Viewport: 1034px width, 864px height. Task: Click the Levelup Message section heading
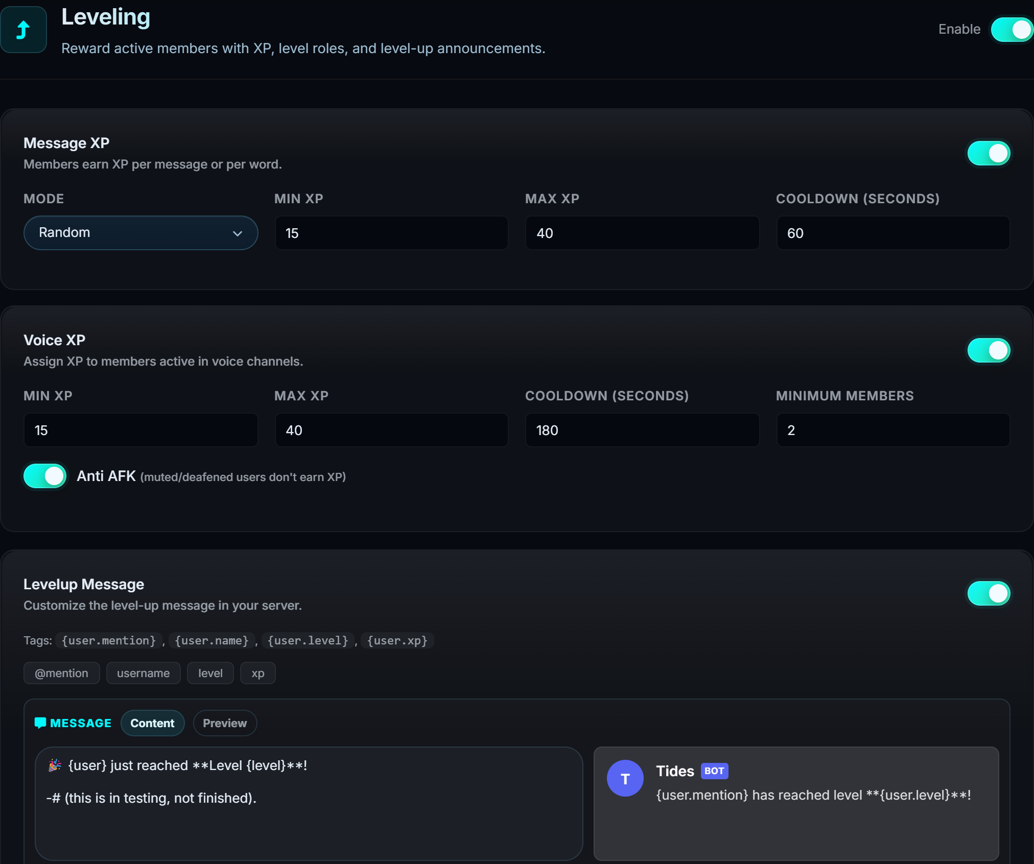(x=84, y=584)
